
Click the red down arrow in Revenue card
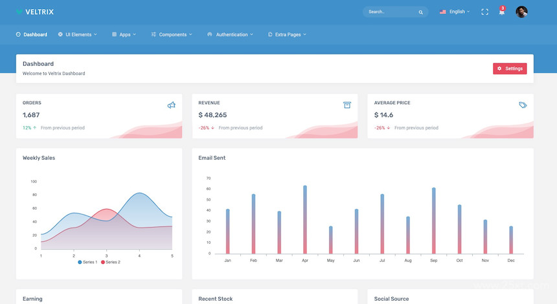point(213,127)
